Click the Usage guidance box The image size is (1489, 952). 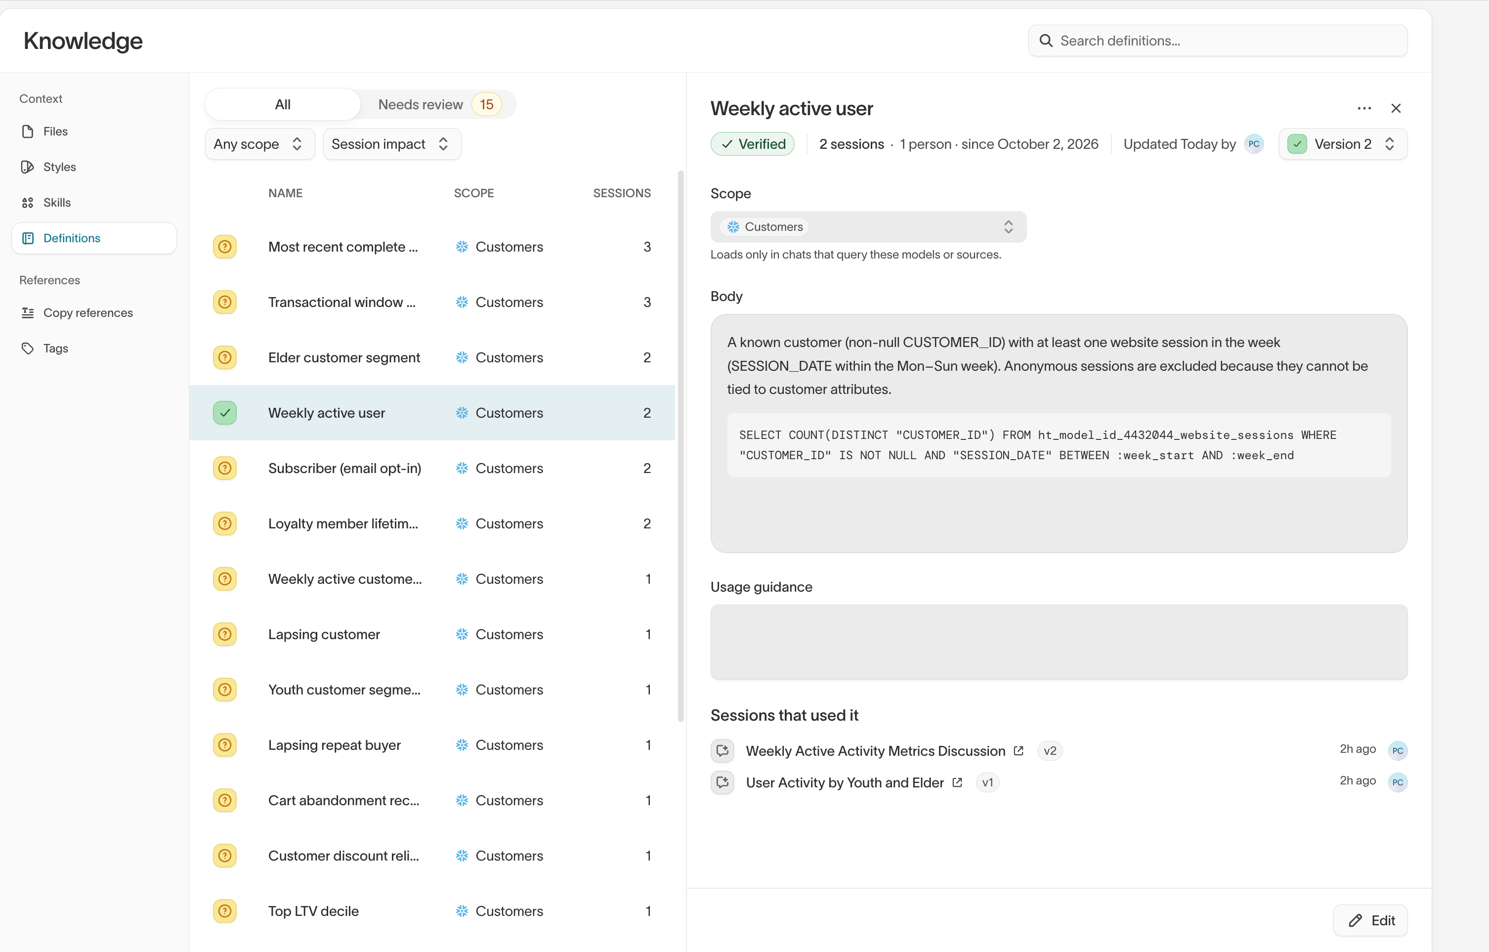click(1059, 643)
